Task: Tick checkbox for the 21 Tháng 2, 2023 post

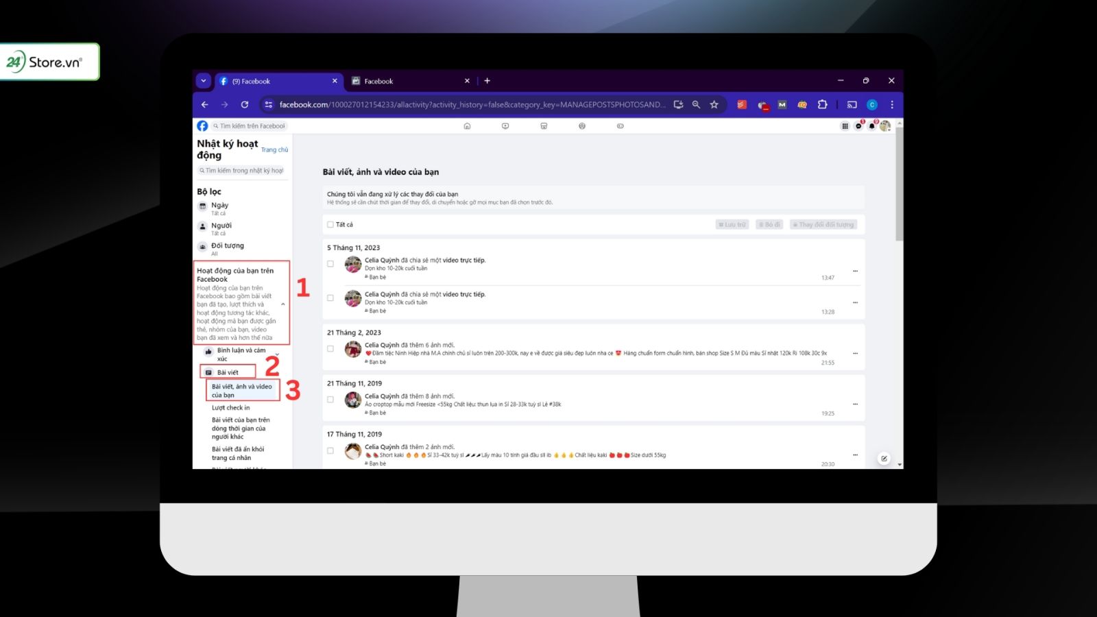Action: [330, 349]
